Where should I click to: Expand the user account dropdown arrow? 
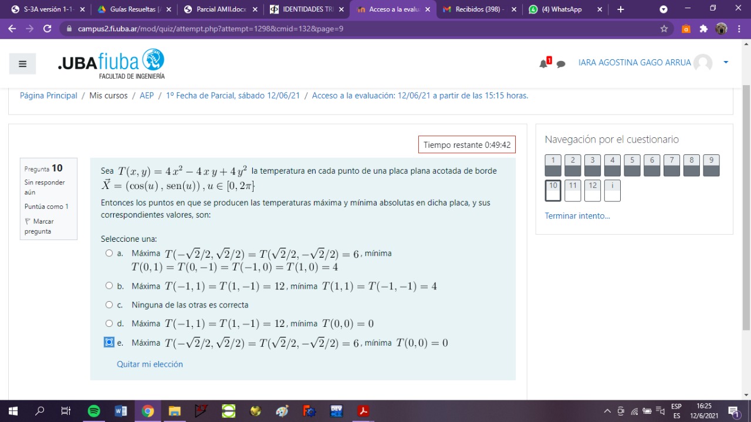pyautogui.click(x=726, y=62)
